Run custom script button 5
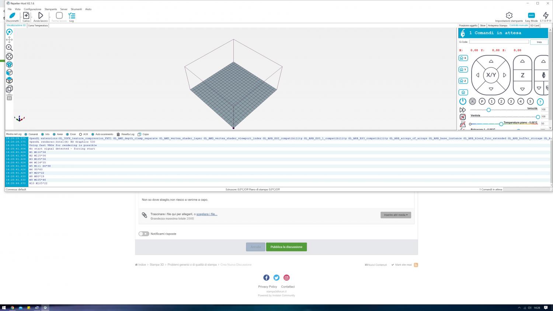This screenshot has height=311, width=553. coord(530,101)
